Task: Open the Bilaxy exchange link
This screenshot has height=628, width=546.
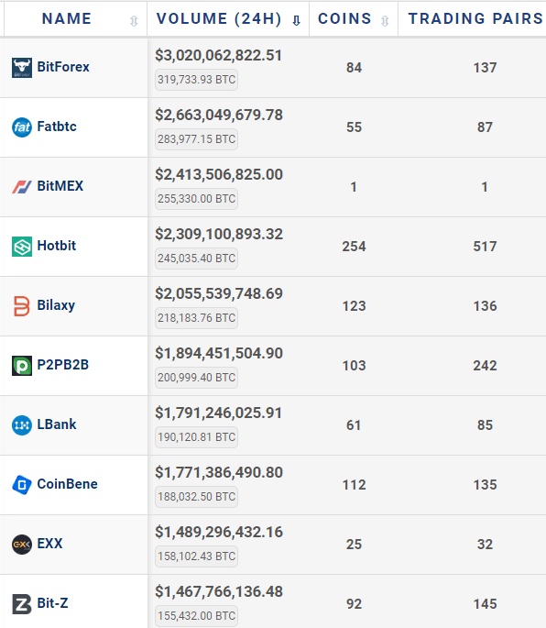Action: pos(56,305)
